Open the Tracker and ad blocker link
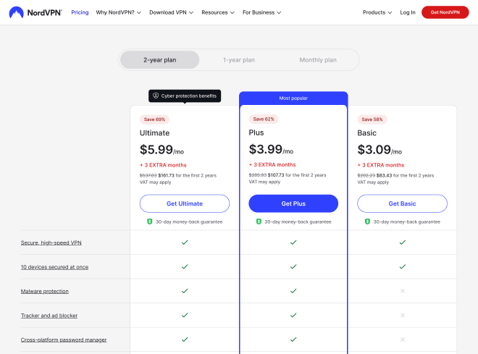This screenshot has width=478, height=354. (x=49, y=316)
